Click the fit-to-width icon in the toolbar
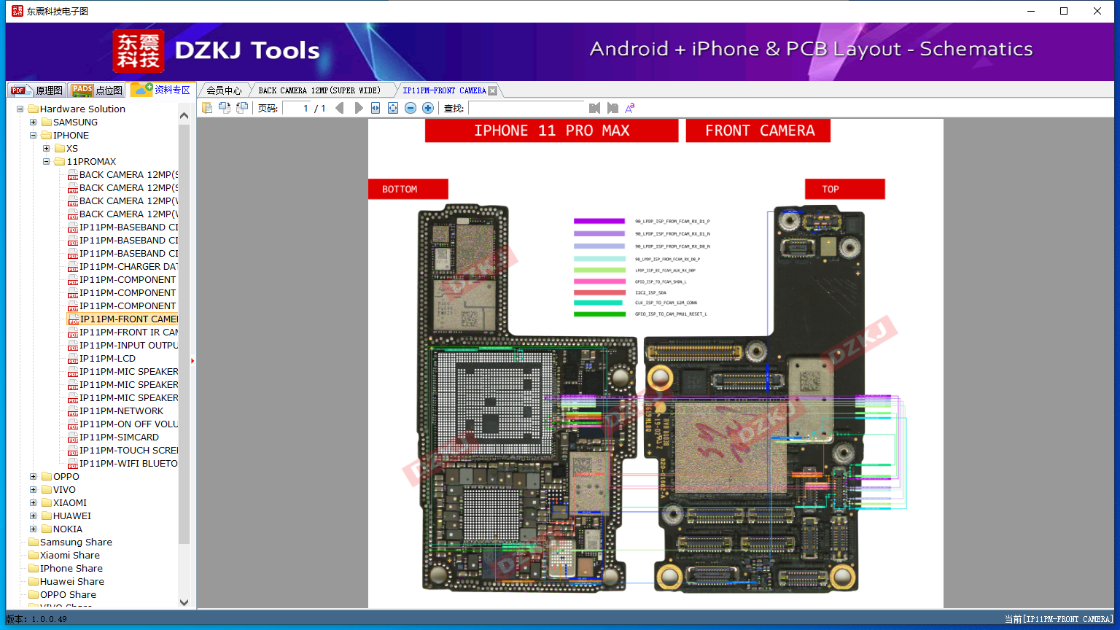The height and width of the screenshot is (630, 1120). pos(376,108)
